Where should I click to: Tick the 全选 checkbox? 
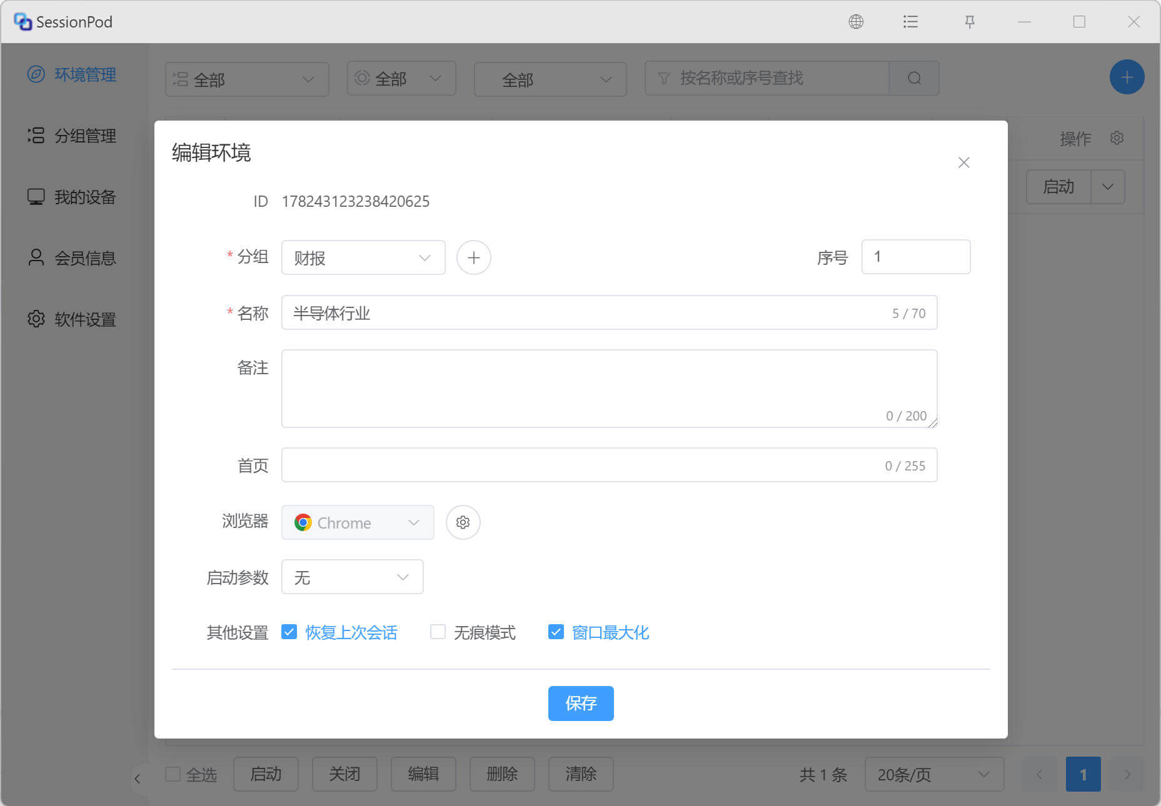tap(173, 774)
